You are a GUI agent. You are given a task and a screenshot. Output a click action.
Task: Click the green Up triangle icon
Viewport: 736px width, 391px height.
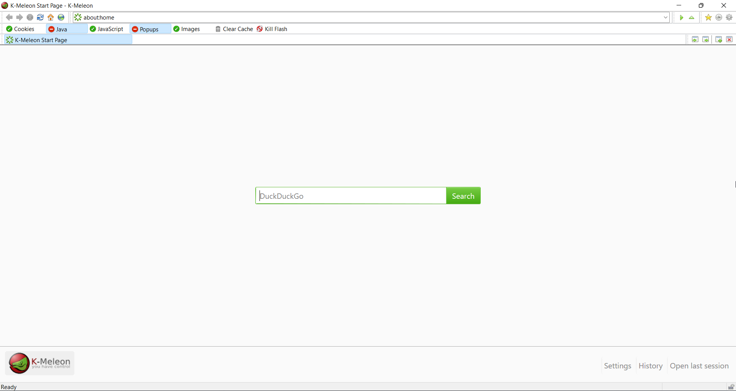click(692, 17)
